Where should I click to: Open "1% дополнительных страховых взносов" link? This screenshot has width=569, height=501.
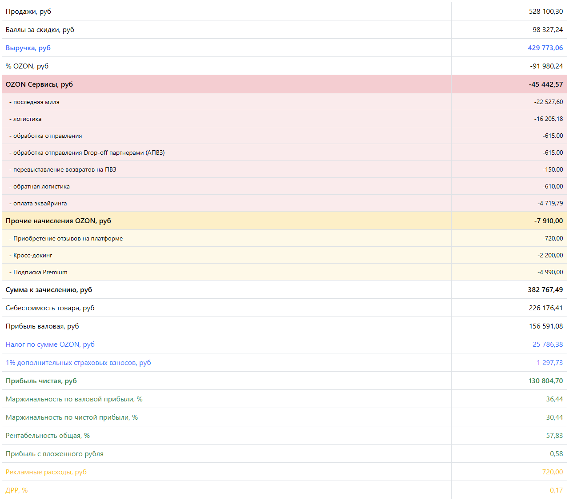[78, 363]
